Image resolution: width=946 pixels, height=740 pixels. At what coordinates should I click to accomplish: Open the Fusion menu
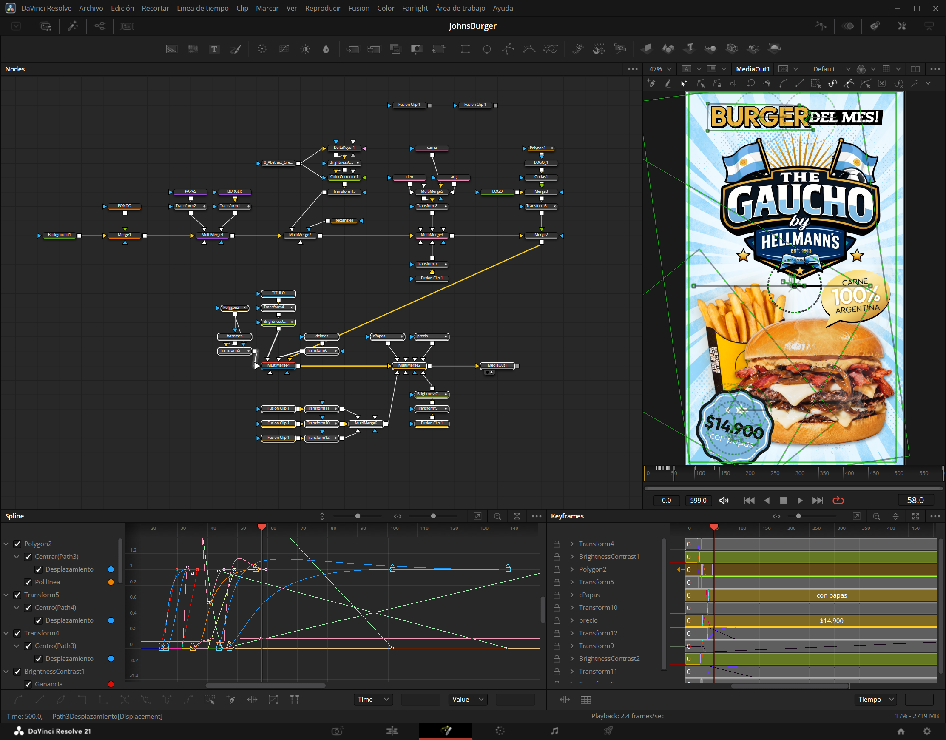tap(359, 8)
